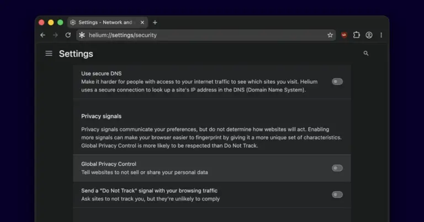This screenshot has width=424, height=222.
Task: Close the Settings tab
Action: (142, 23)
